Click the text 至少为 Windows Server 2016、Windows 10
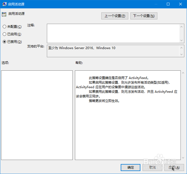The width and height of the screenshot is (187, 174). tap(82, 48)
